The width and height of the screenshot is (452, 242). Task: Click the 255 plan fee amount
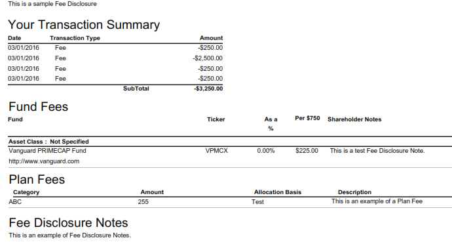[143, 202]
